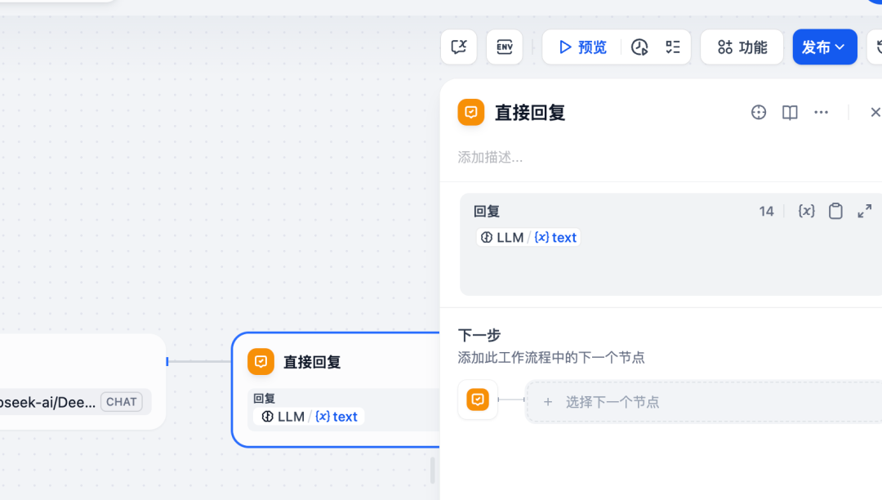Expand the 发布 publish dropdown
The width and height of the screenshot is (882, 500).
(825, 47)
